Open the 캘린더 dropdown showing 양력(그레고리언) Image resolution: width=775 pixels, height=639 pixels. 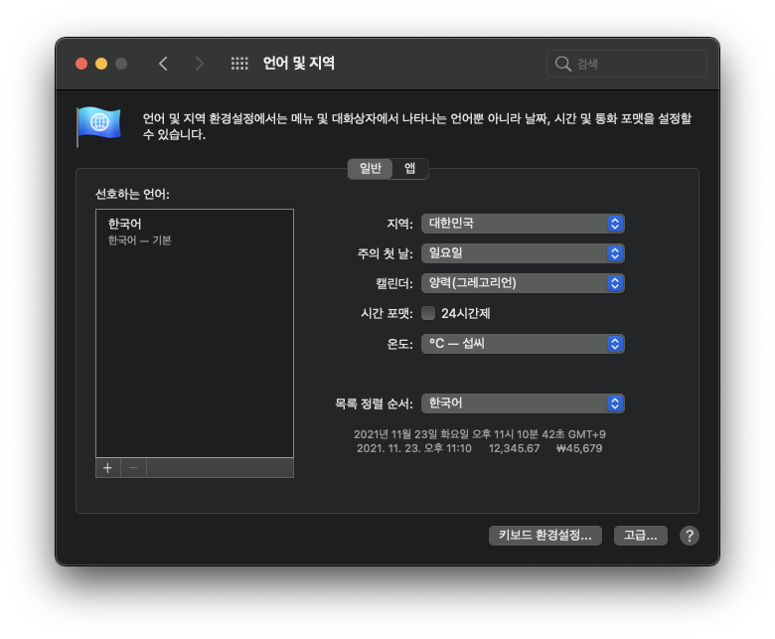click(x=523, y=283)
